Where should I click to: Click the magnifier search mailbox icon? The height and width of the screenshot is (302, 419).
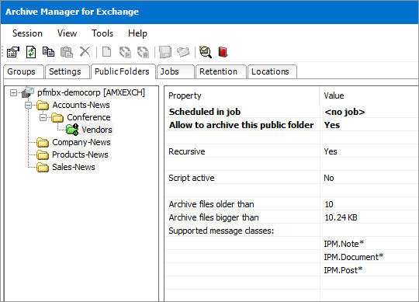point(205,52)
